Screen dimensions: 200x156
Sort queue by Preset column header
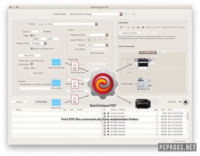[x=79, y=110]
